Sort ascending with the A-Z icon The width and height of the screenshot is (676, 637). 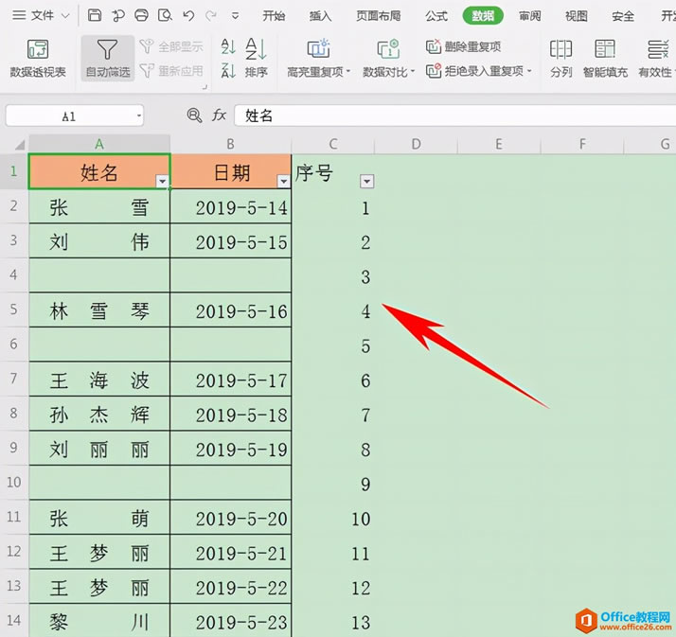pyautogui.click(x=228, y=46)
